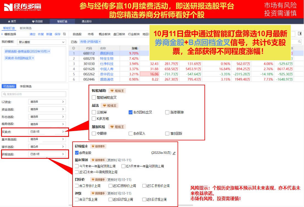Click the template icon beside 保存
Image resolution: width=304 pixels, height=207 pixels.
(64, 34)
